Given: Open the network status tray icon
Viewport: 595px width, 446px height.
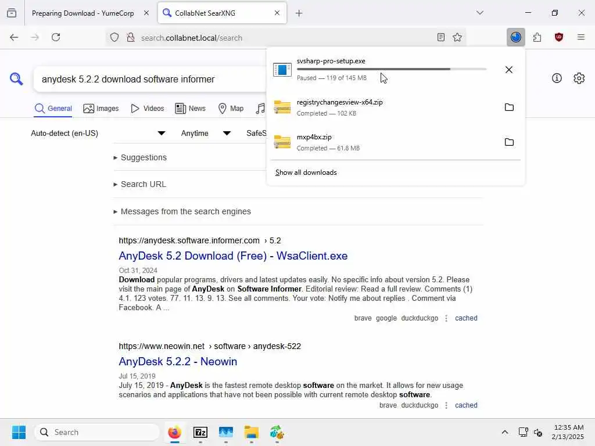Looking at the screenshot, I should [x=523, y=432].
